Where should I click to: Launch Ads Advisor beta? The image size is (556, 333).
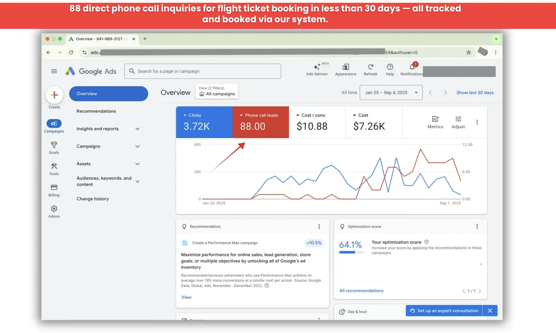click(x=317, y=69)
